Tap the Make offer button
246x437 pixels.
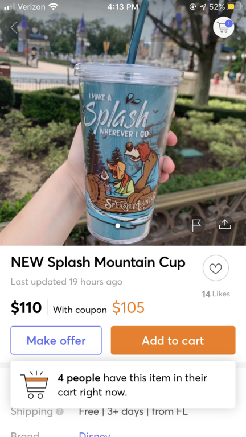click(x=56, y=340)
